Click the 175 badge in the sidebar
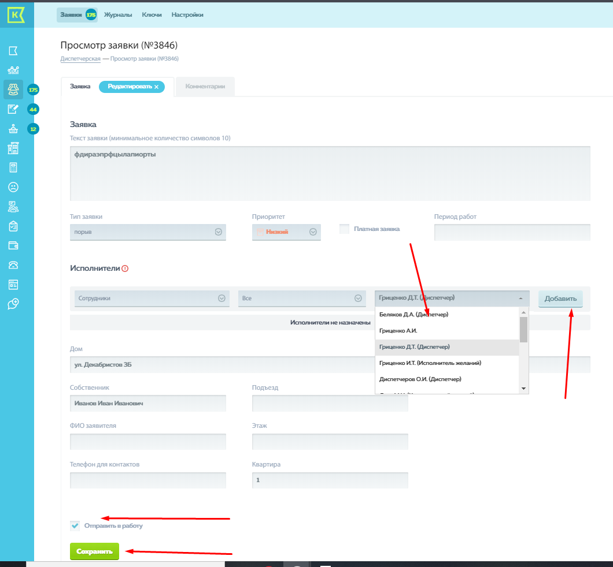 click(33, 89)
